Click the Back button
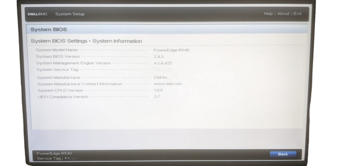The width and height of the screenshot is (339, 166). coord(283,154)
